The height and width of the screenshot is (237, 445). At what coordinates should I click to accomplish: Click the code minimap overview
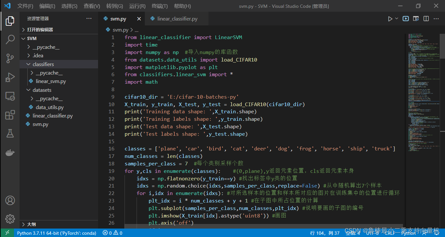[x=423, y=93]
